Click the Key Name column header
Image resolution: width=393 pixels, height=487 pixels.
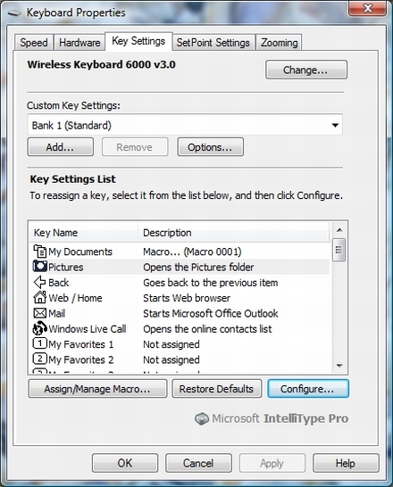pos(84,233)
